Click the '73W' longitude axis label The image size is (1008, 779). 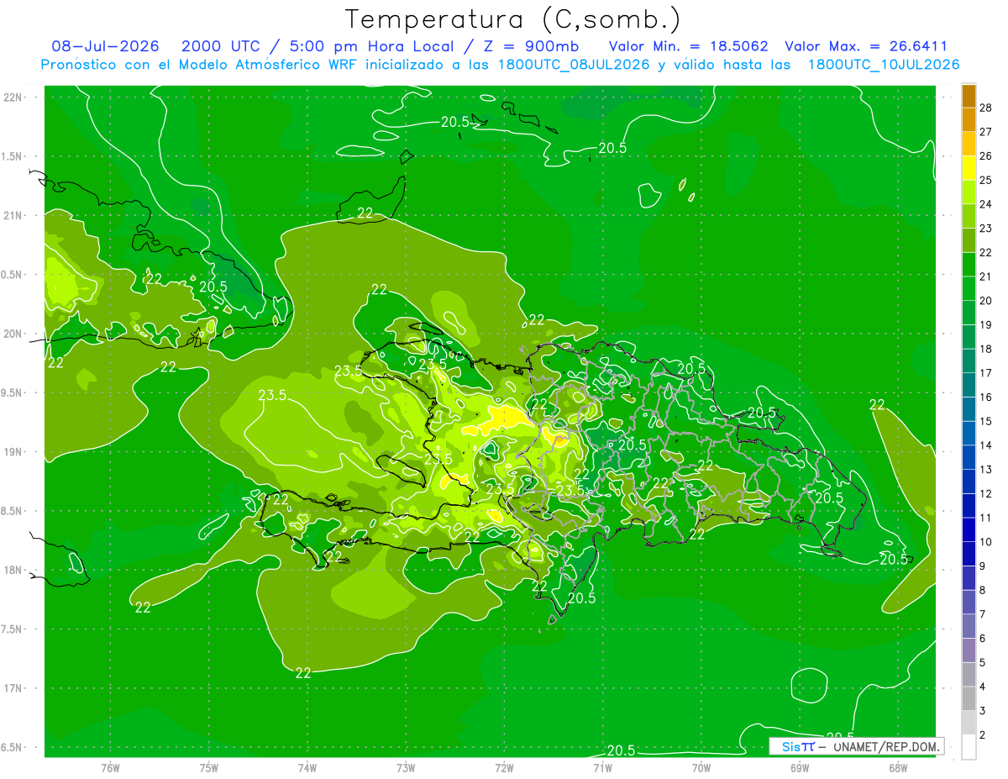pyautogui.click(x=406, y=767)
